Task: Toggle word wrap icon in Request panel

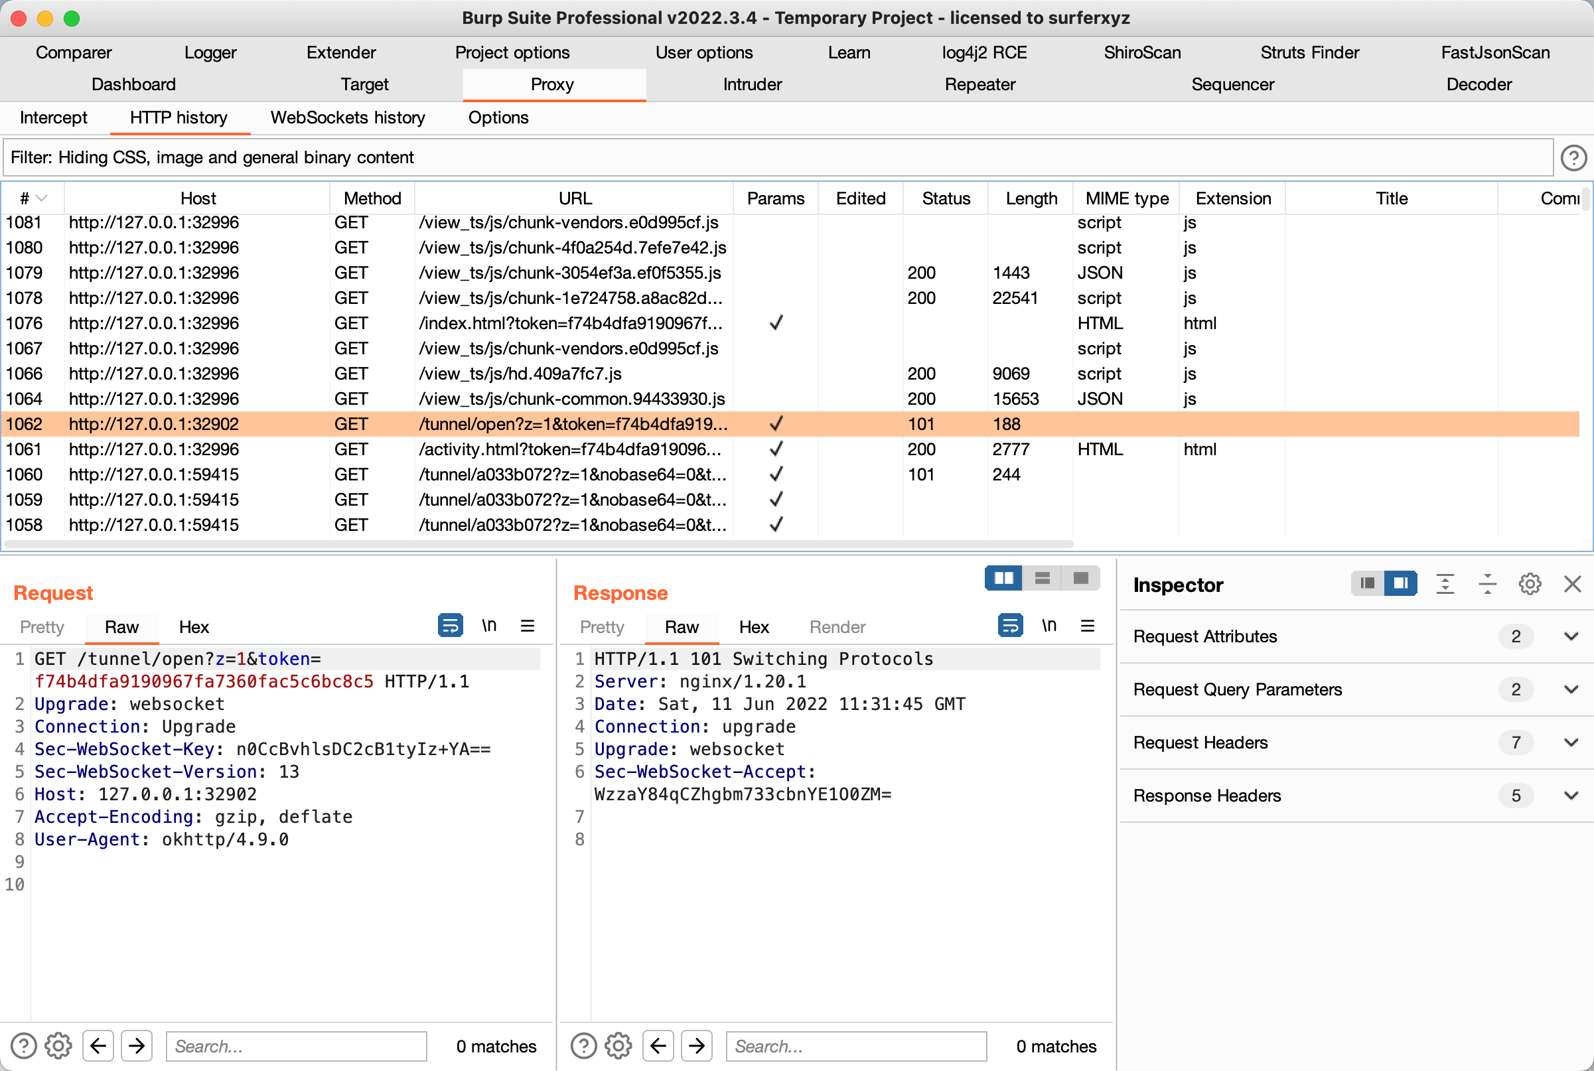Action: tap(450, 626)
